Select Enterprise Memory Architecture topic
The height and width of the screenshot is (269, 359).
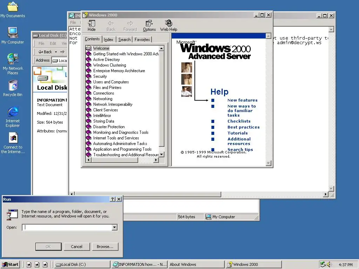coord(119,71)
